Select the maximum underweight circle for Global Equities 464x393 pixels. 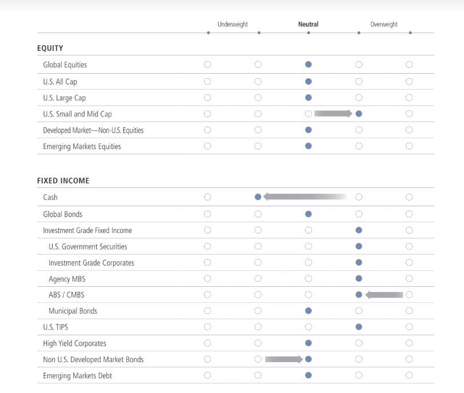[207, 65]
